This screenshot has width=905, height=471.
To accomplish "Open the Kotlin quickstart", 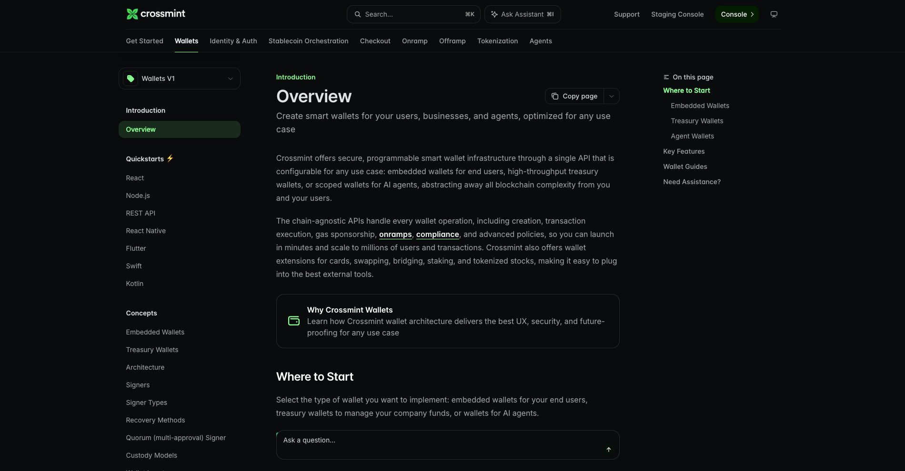I will [134, 284].
